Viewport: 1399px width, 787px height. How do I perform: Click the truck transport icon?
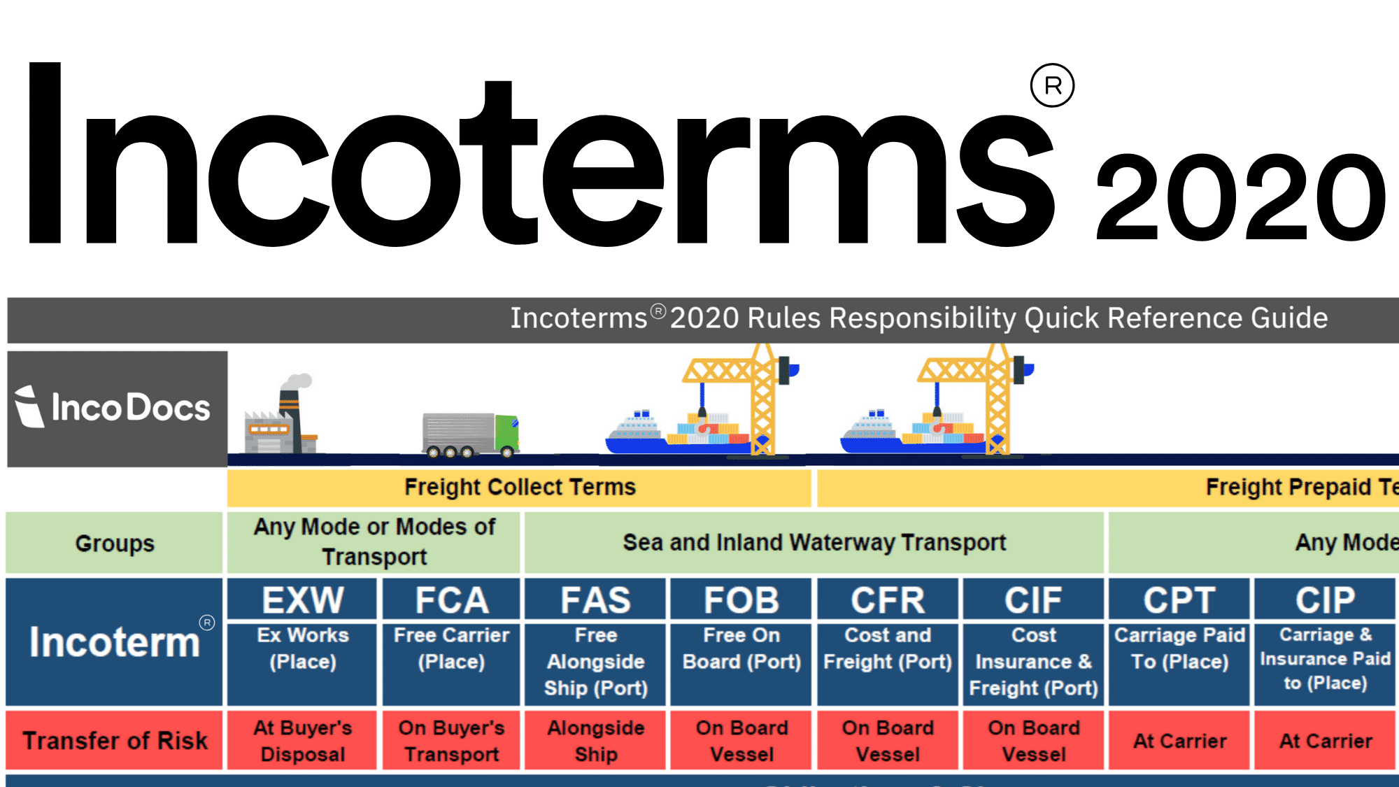460,429
